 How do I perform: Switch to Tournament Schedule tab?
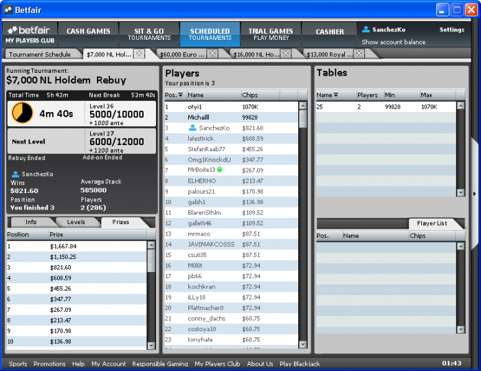[40, 54]
